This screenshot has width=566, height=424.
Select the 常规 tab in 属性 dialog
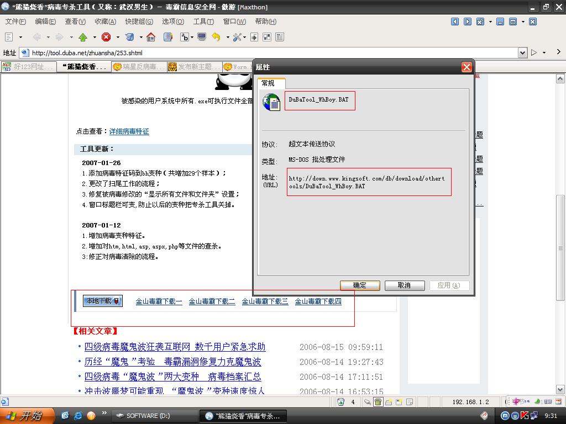271,83
